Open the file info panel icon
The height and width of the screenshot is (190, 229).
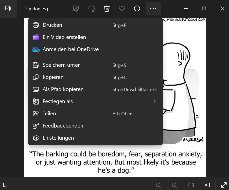click(x=137, y=9)
